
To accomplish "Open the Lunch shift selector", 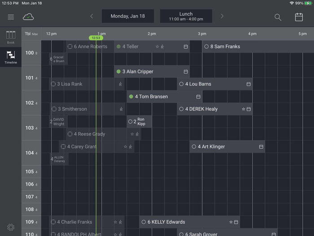I will tap(186, 16).
